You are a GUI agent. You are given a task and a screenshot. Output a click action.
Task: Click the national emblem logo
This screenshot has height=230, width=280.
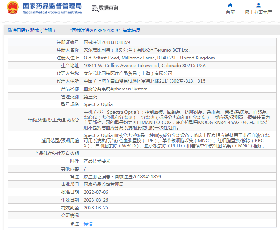[x=13, y=8]
